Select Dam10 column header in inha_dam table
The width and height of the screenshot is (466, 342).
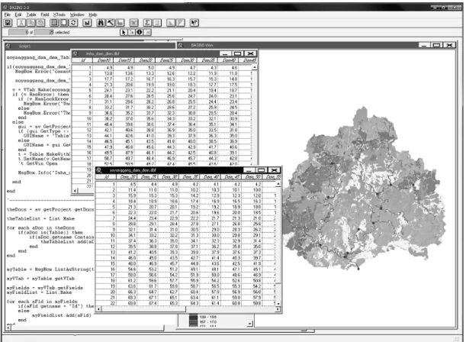pos(104,60)
